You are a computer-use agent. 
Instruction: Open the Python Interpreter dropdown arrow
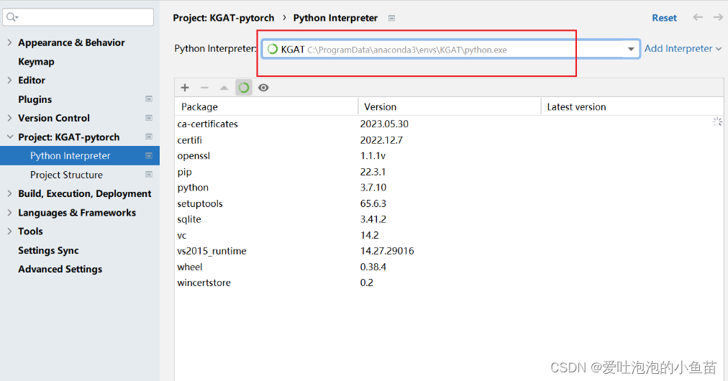coord(630,49)
